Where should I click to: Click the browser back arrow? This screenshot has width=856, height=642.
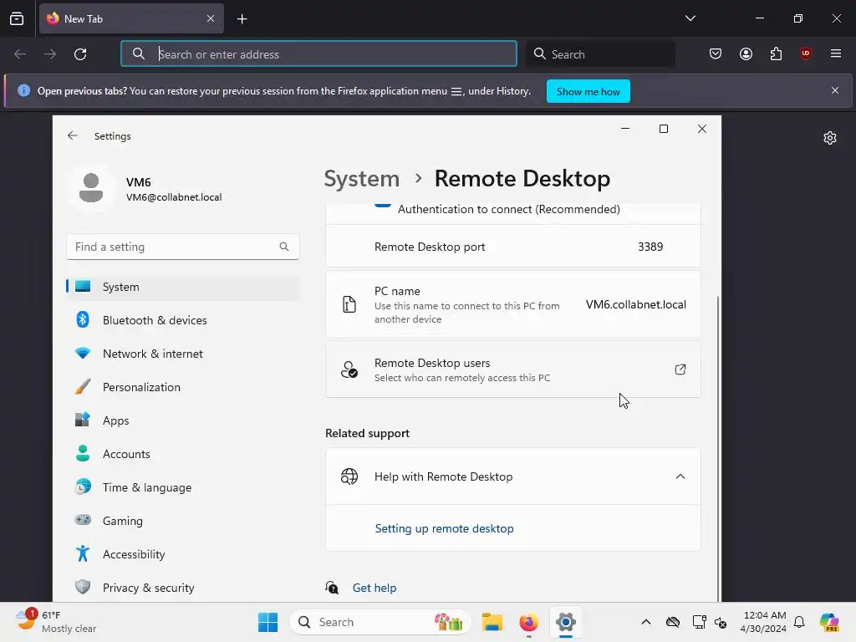coord(20,54)
